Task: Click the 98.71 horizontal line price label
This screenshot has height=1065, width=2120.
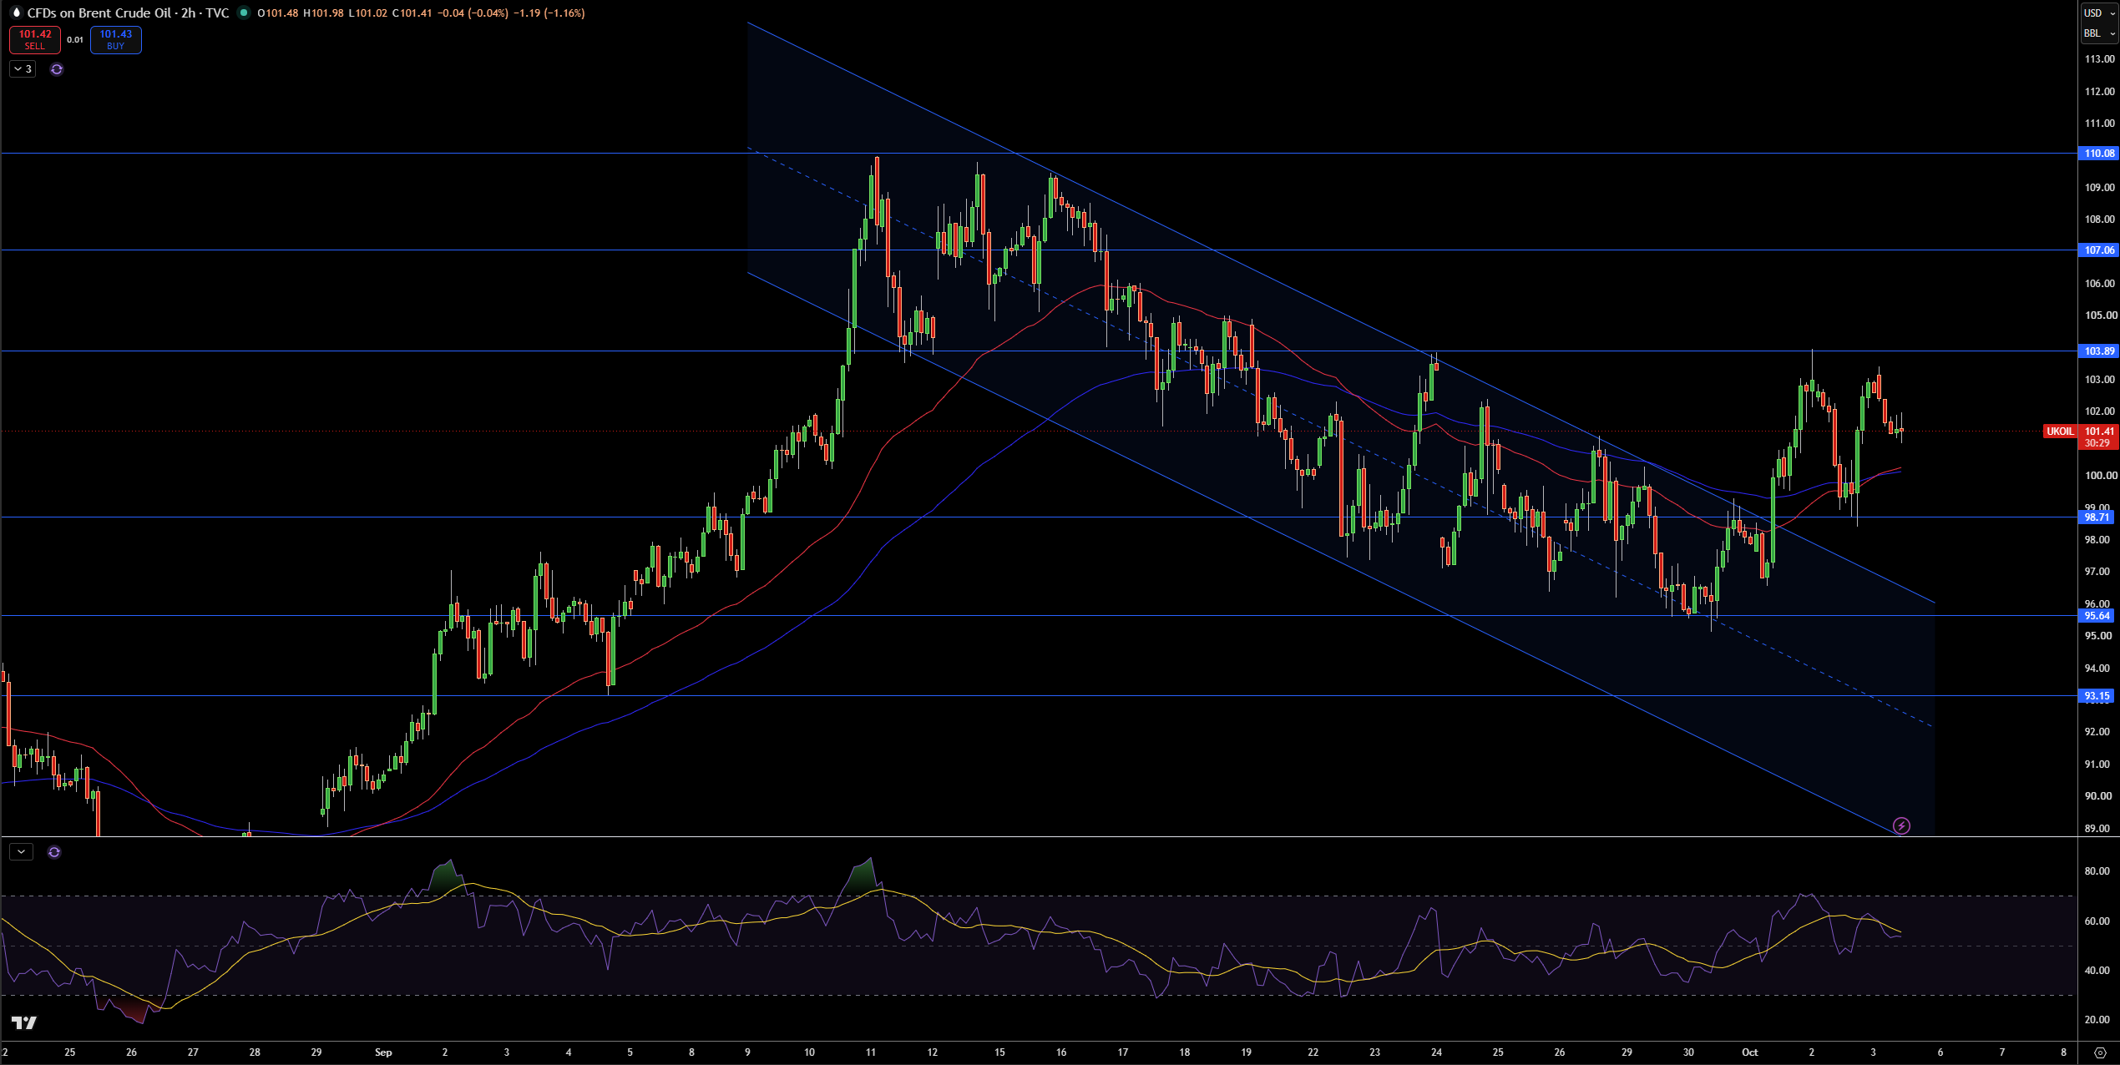Action: coord(2097,517)
